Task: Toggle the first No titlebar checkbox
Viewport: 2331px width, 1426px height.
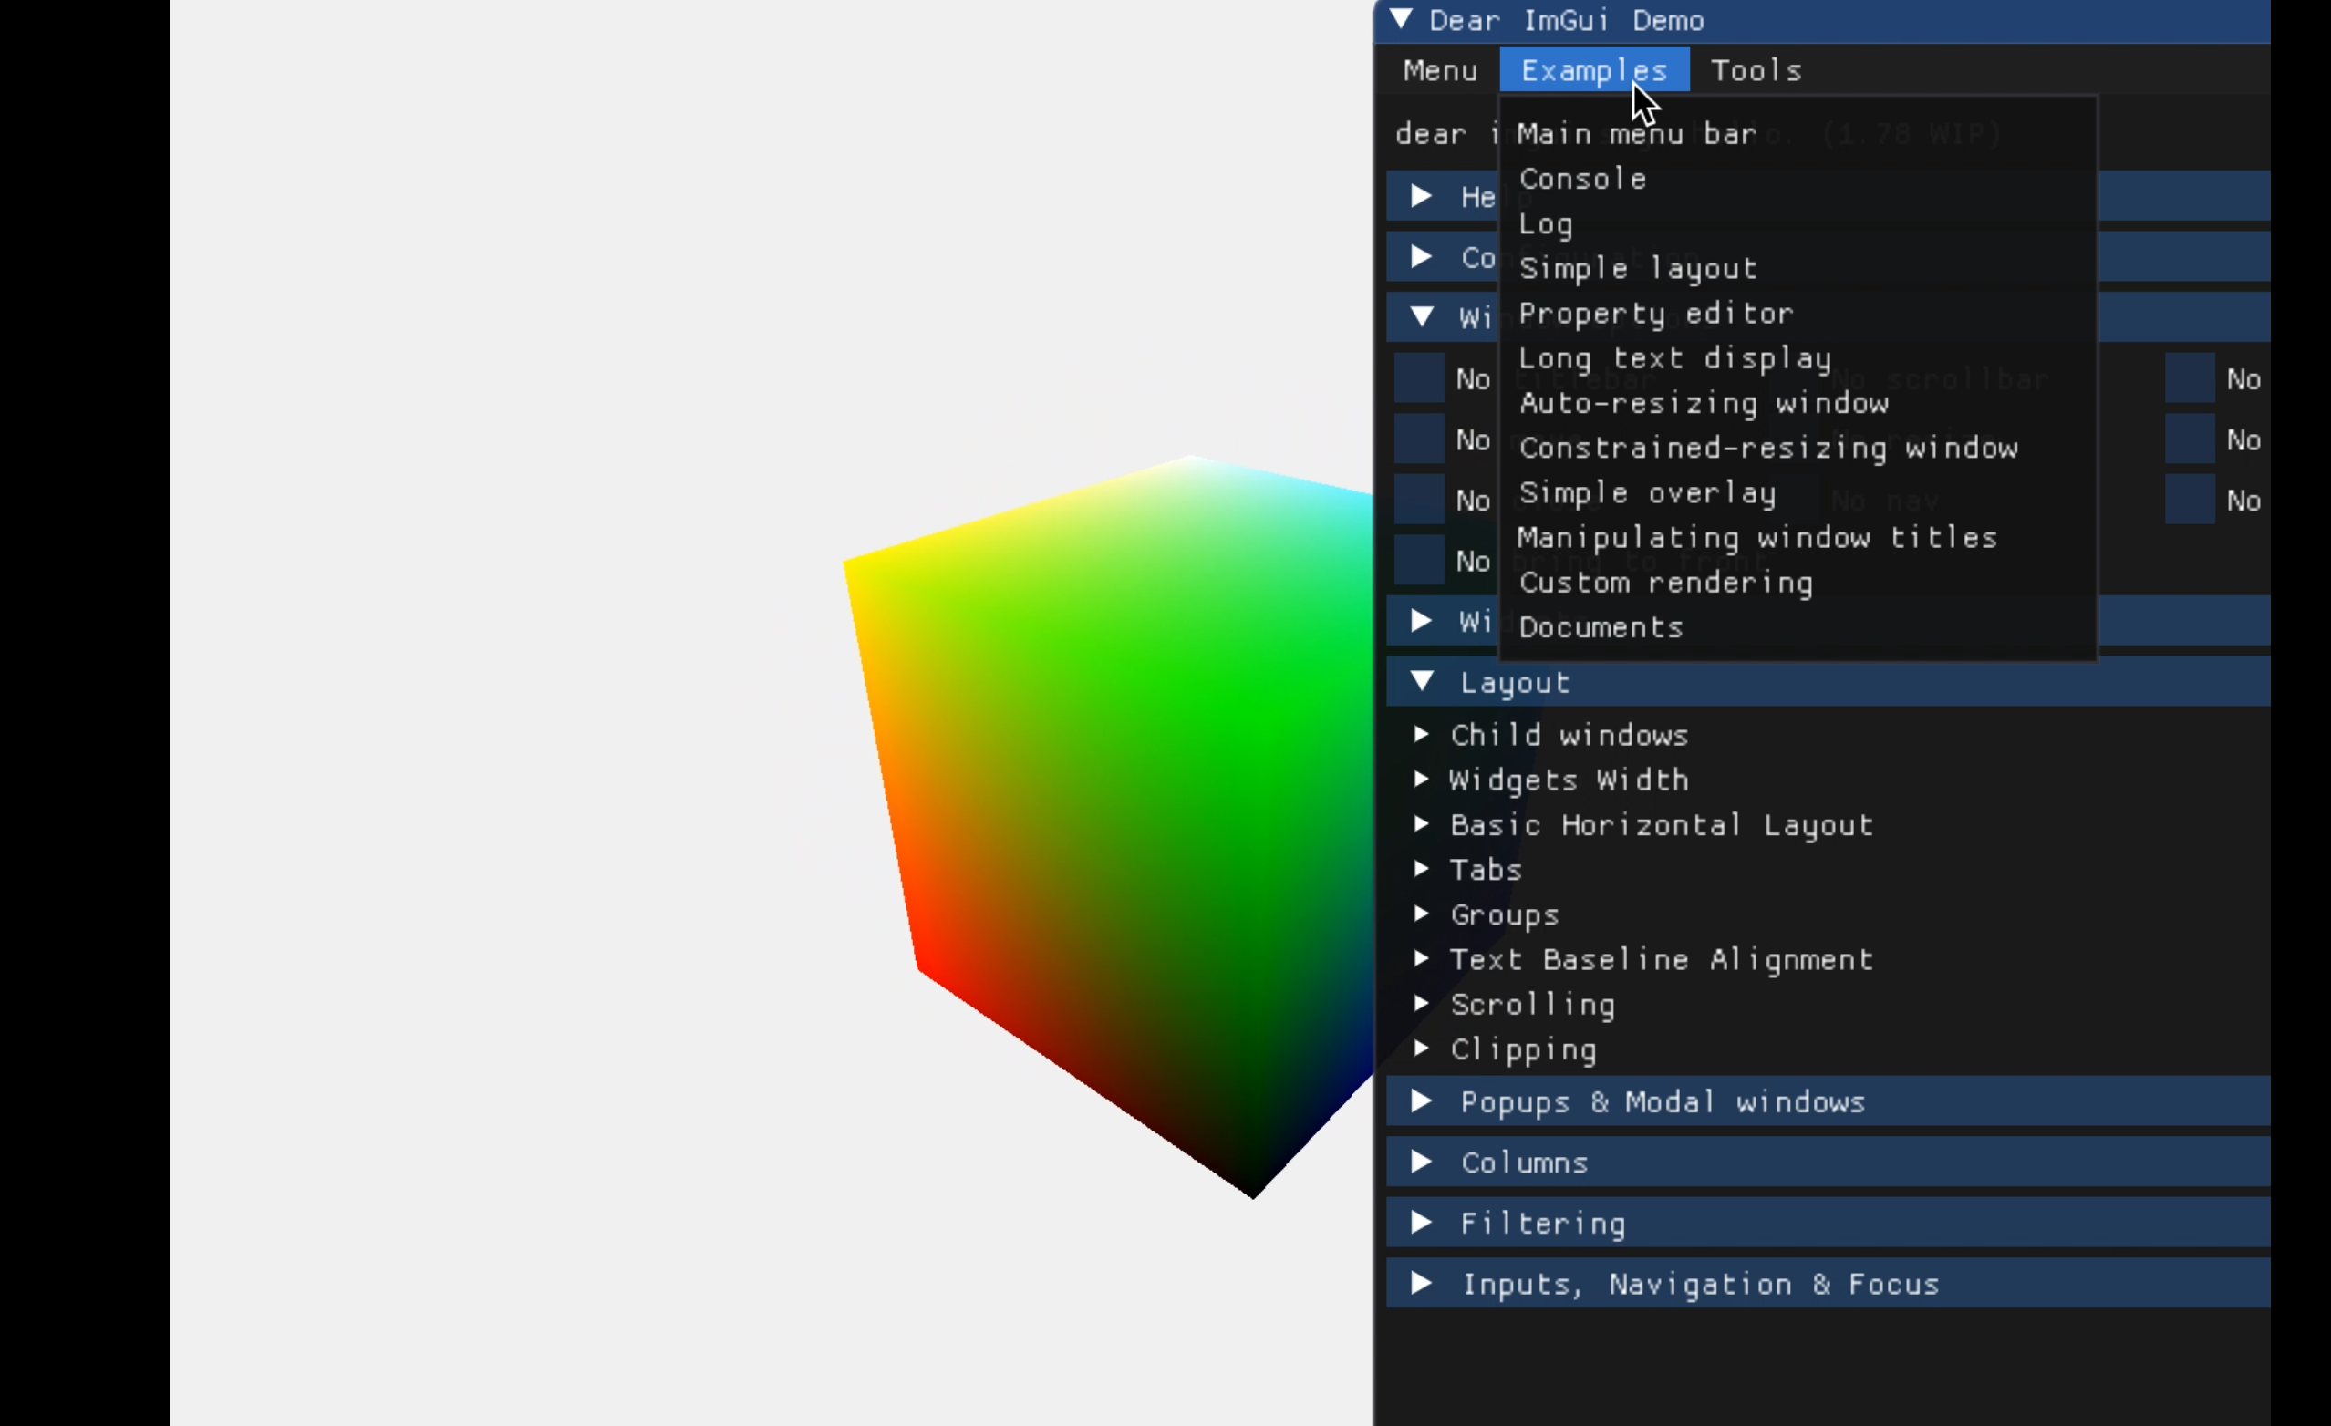Action: pos(1419,378)
